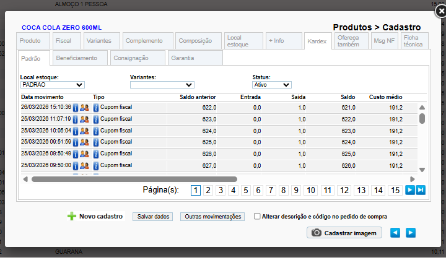Select Kardex tab
This screenshot has width=446, height=260.
tap(318, 41)
